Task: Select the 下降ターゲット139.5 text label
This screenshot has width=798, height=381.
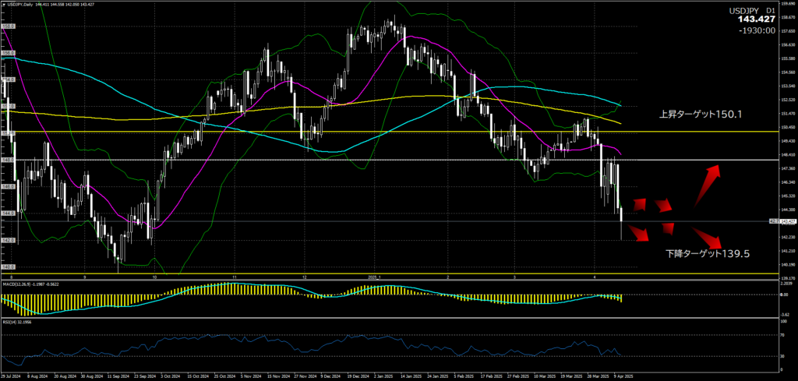Action: point(708,254)
